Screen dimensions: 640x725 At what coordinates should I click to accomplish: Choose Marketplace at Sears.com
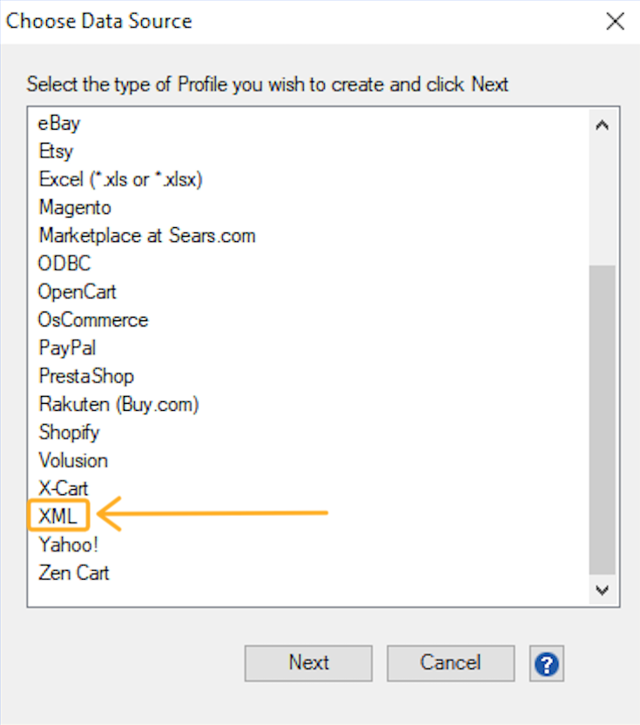coord(147,236)
